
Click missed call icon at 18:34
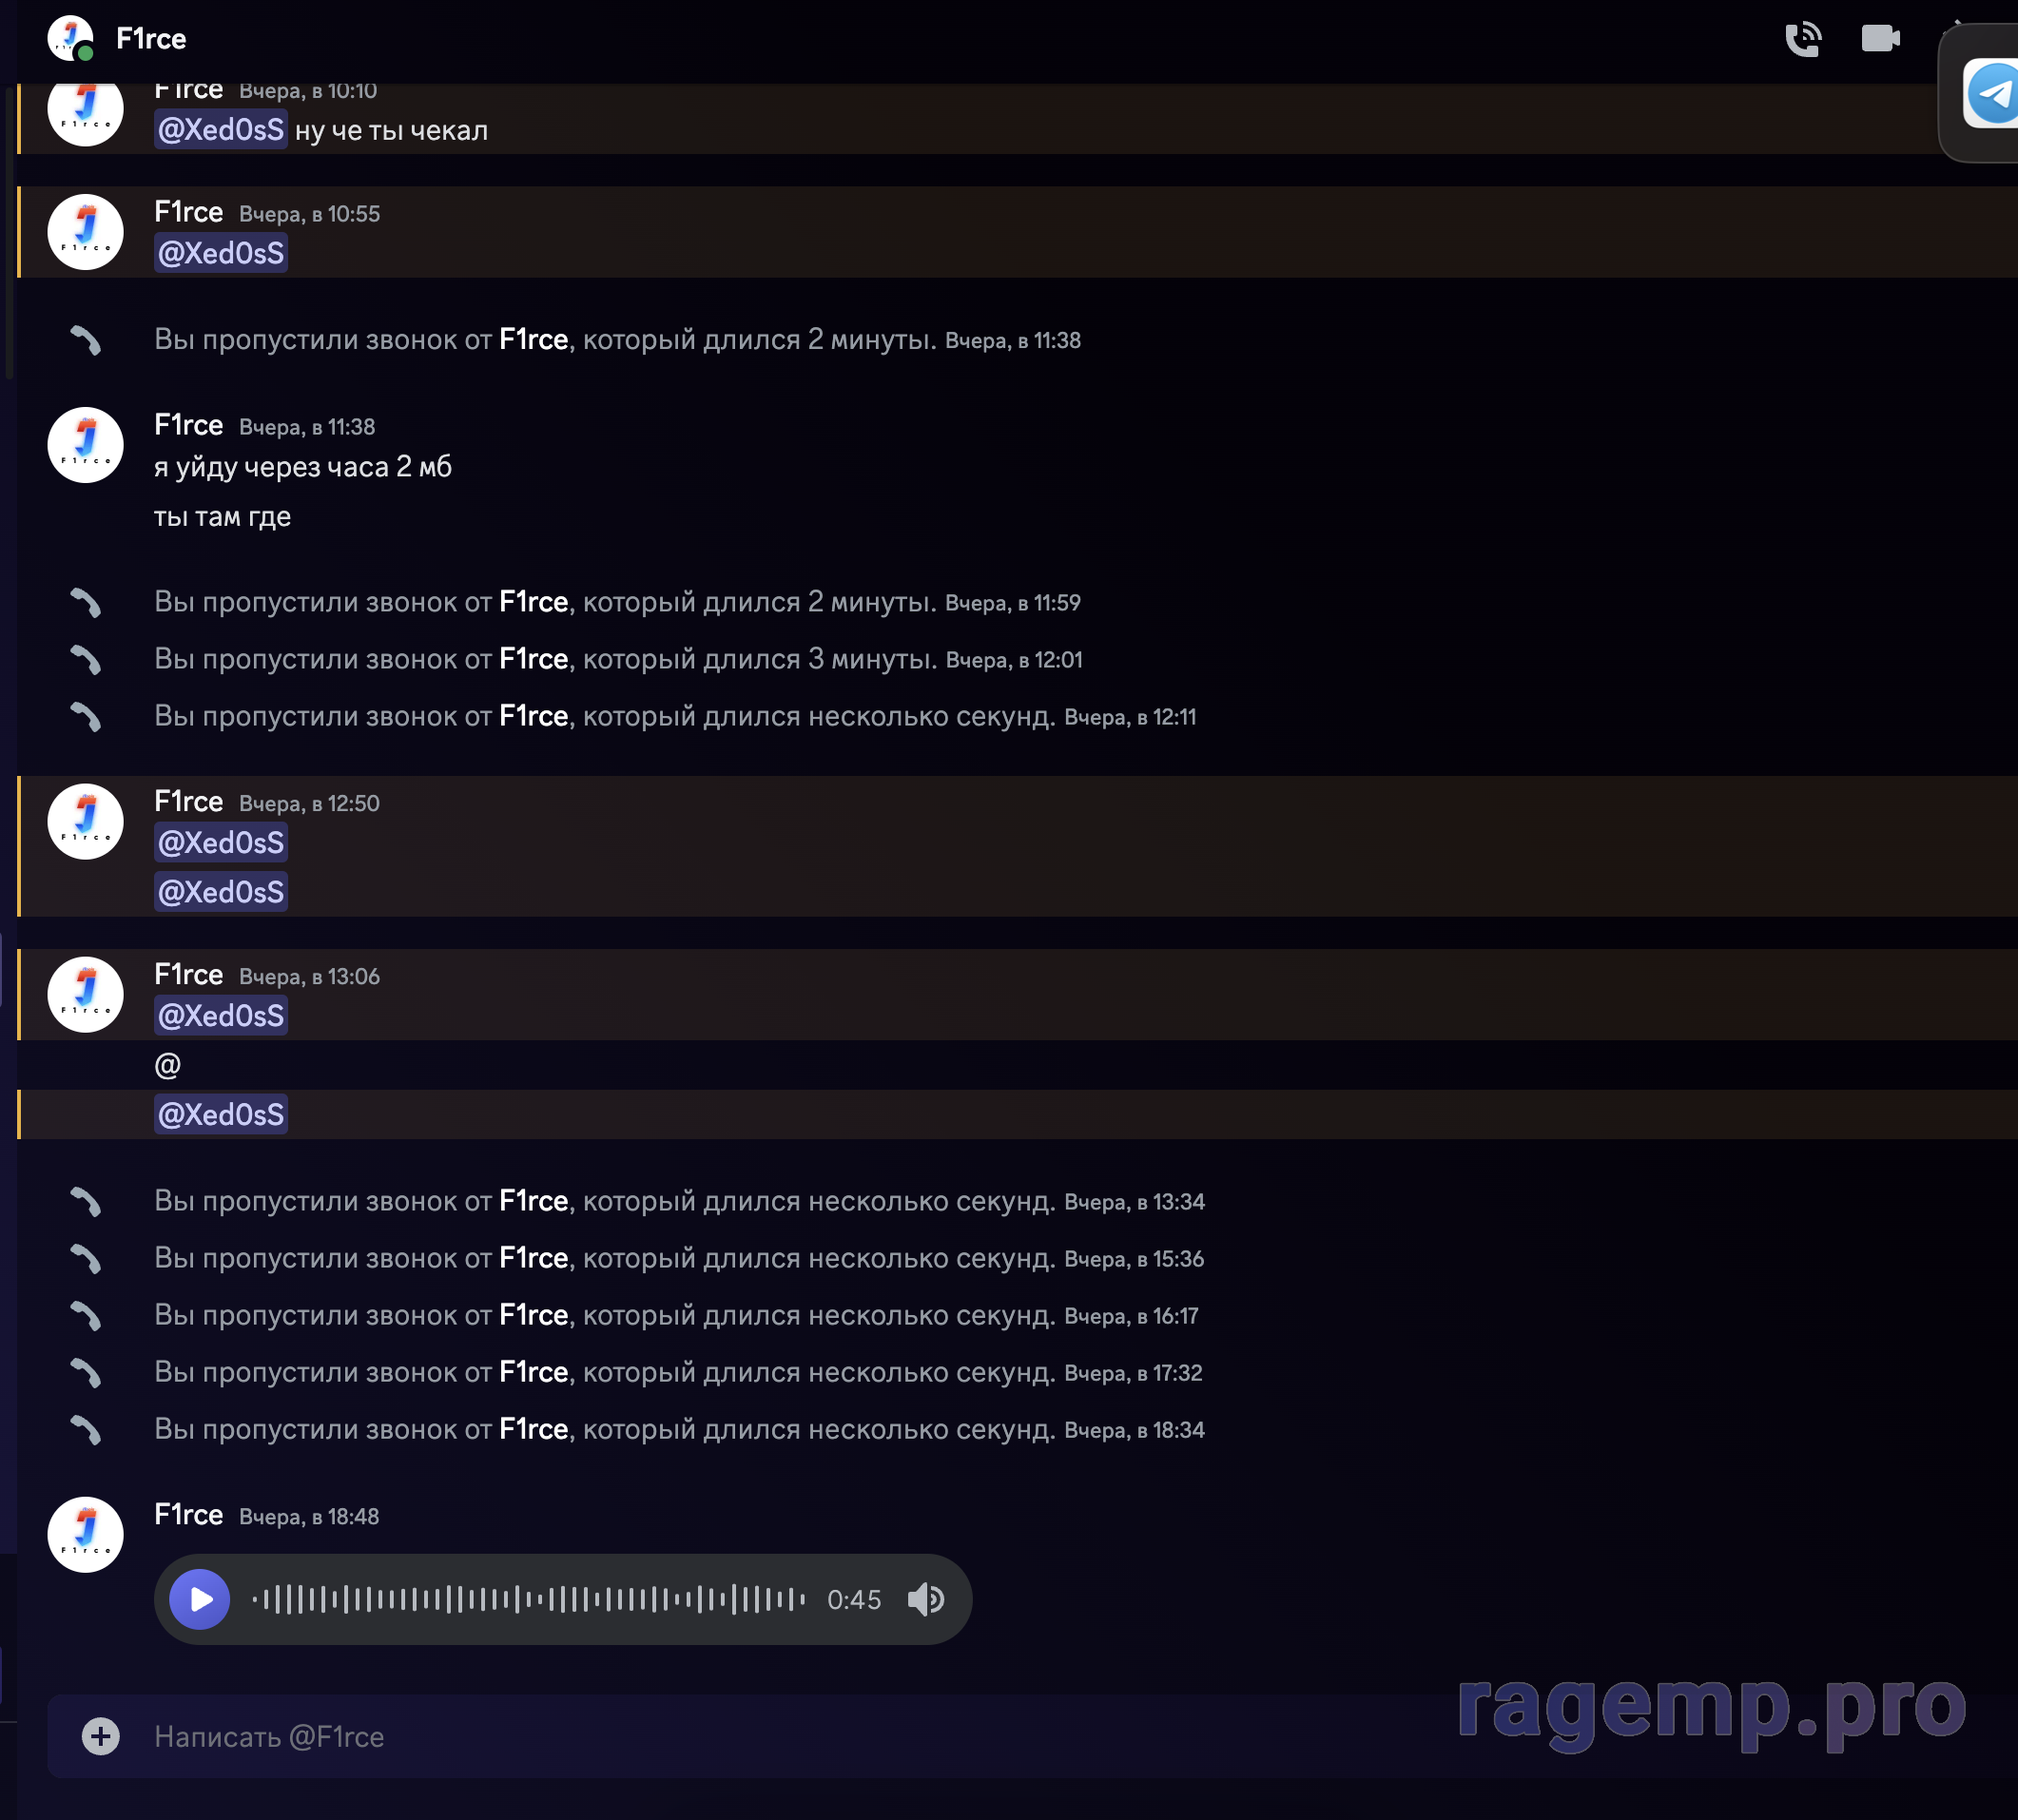[x=86, y=1430]
